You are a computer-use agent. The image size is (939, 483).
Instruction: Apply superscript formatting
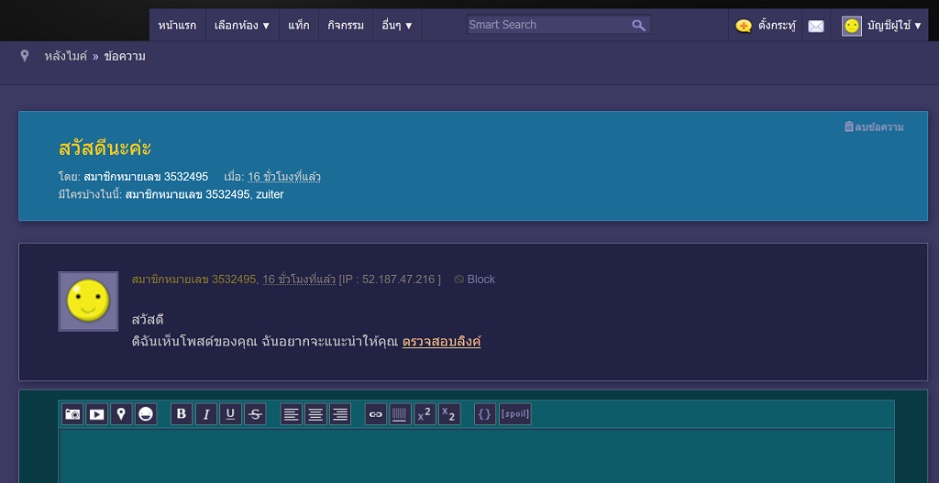click(x=425, y=414)
